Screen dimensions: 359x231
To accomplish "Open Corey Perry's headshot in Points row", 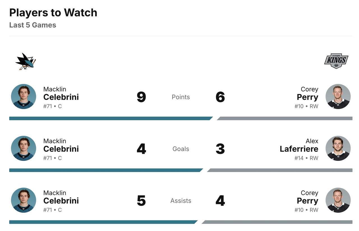I will (x=338, y=96).
